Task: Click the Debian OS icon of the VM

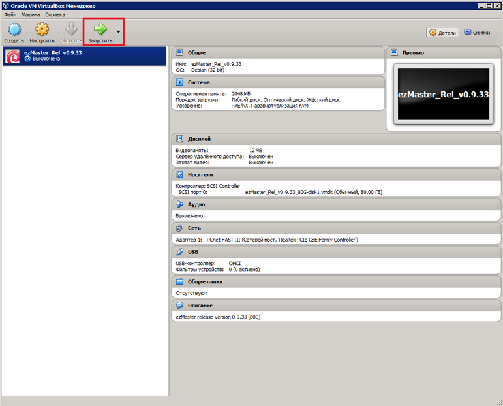Action: click(x=12, y=57)
